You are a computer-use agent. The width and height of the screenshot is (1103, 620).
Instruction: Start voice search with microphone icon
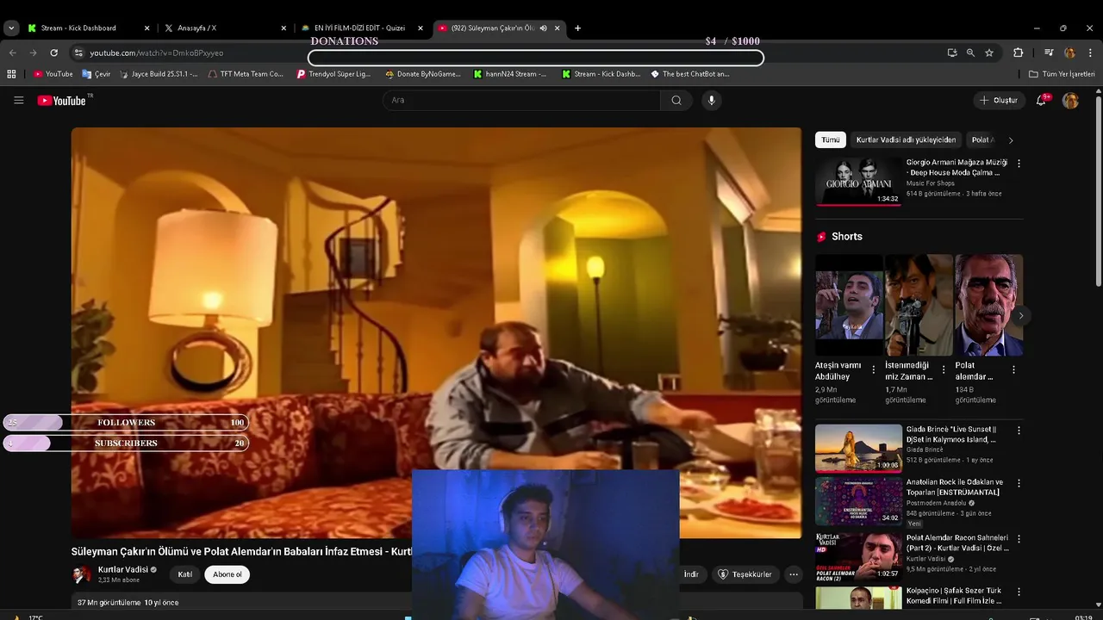[x=711, y=101]
